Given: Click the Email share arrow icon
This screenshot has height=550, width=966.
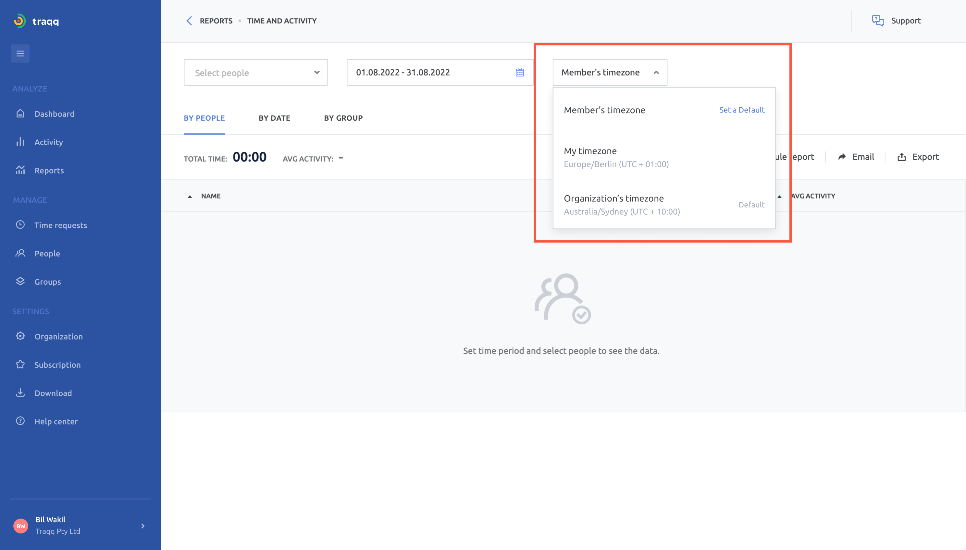Looking at the screenshot, I should tap(842, 157).
